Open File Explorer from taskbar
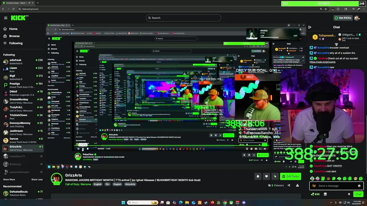 click(x=187, y=203)
